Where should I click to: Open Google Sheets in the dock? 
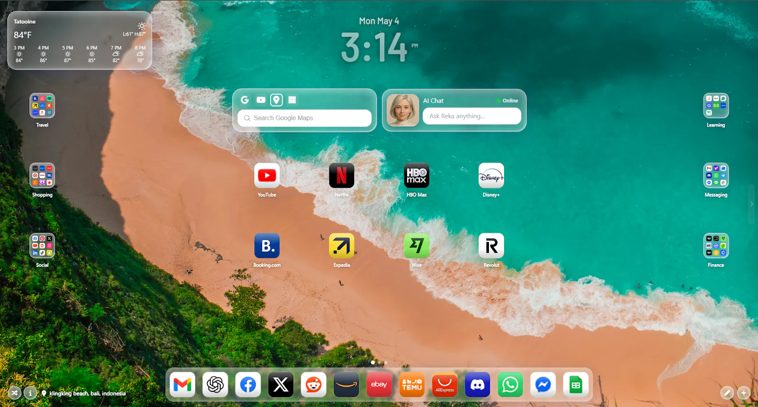(576, 385)
